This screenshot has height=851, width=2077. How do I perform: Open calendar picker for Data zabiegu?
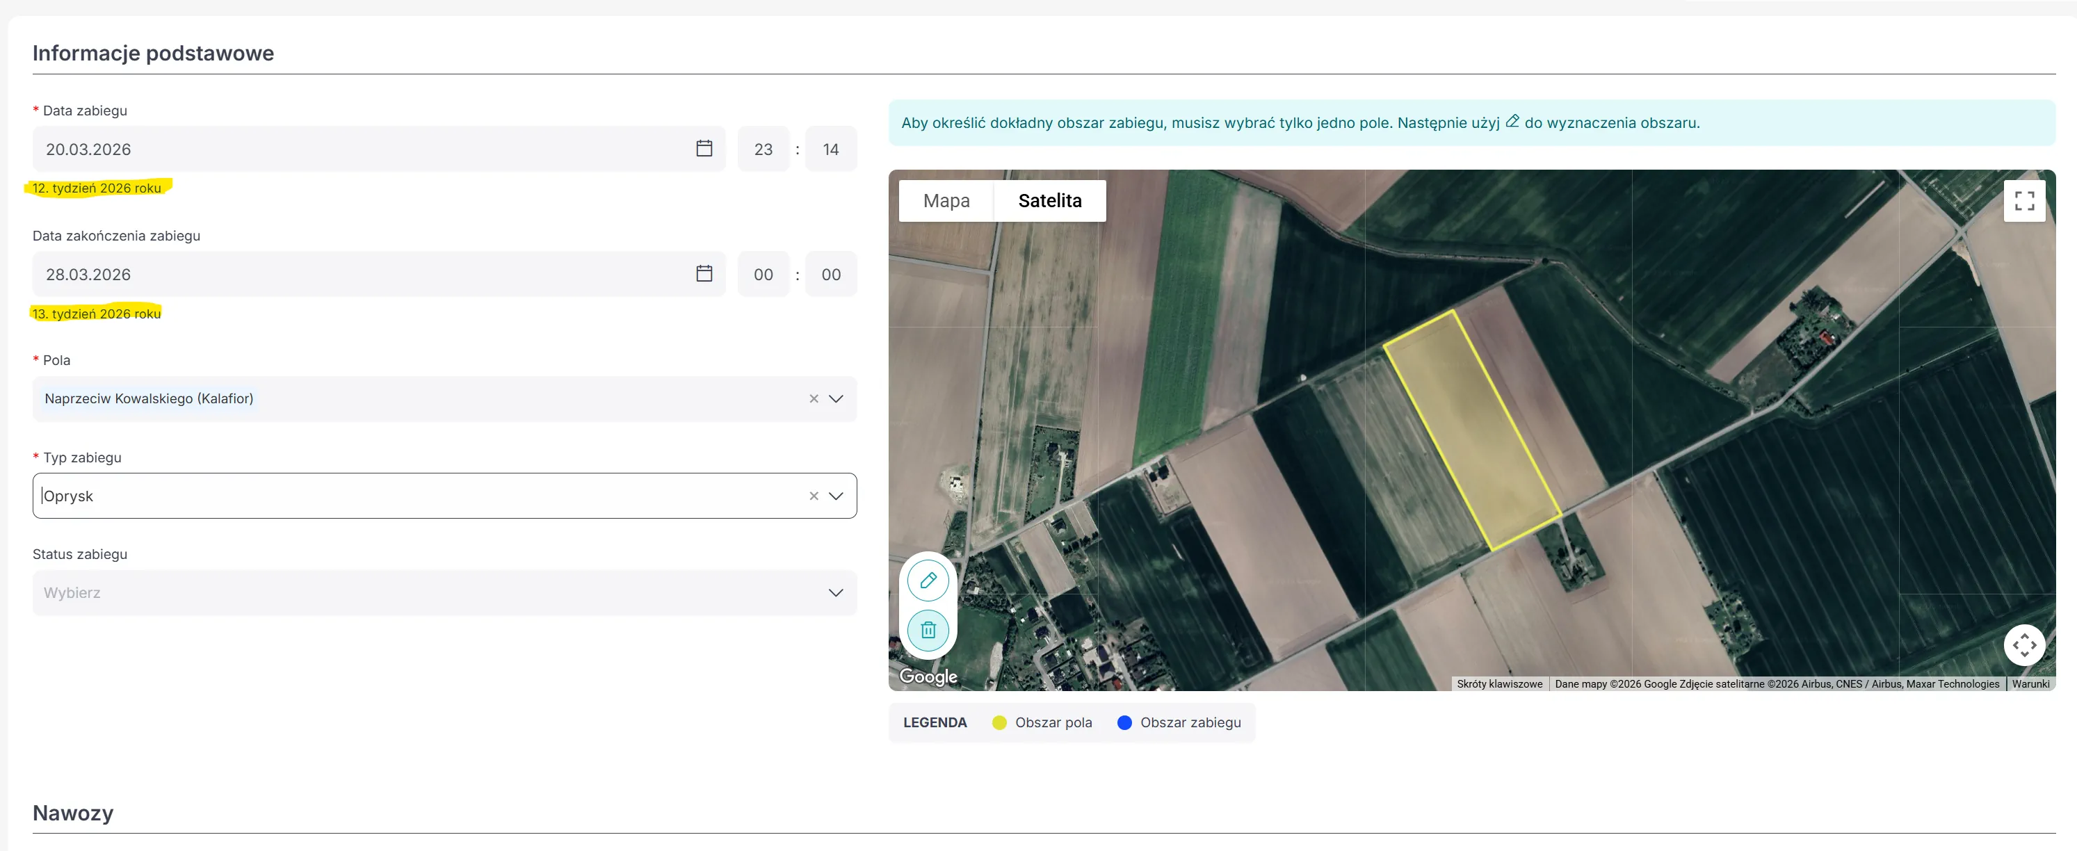pos(704,149)
